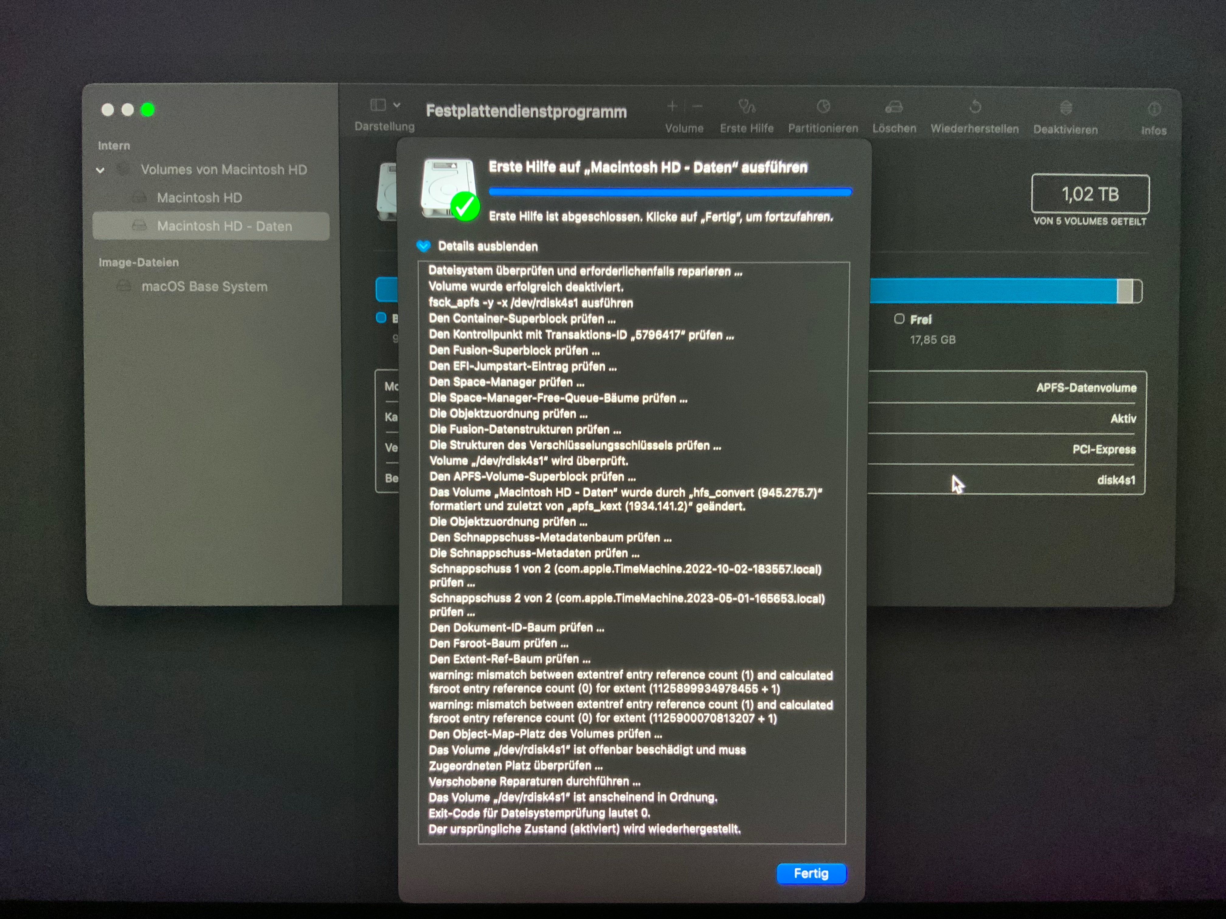Screen dimensions: 1226x919
Task: Click the Erste Hilfe stethoscope icon
Action: [x=746, y=106]
